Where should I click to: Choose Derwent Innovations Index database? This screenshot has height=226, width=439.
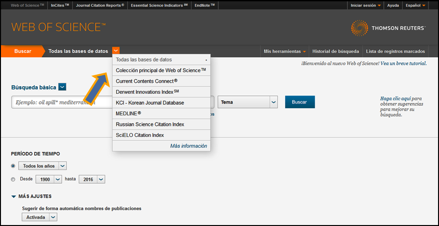click(161, 92)
